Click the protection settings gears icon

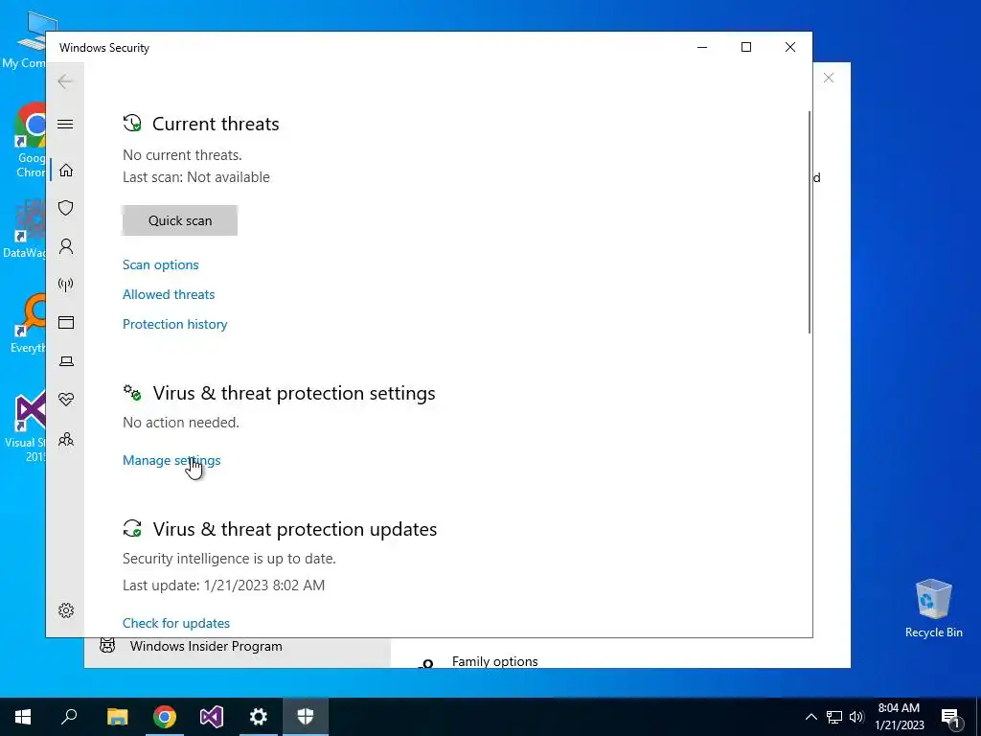[x=132, y=393]
